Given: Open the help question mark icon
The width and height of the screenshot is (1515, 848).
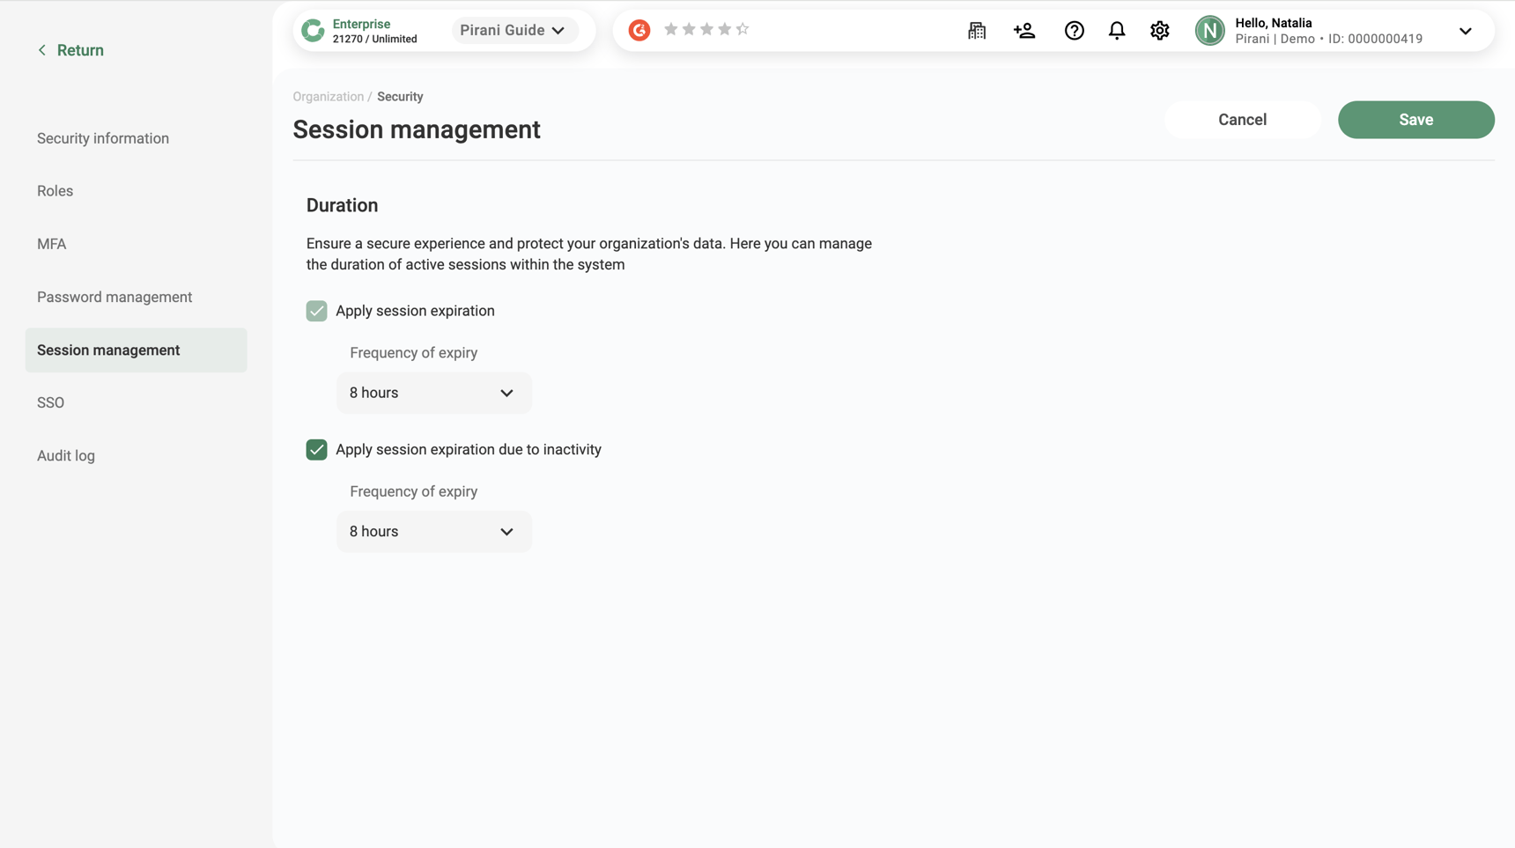Looking at the screenshot, I should point(1074,31).
